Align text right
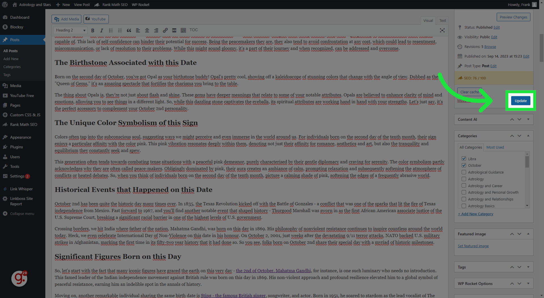The image size is (544, 298). point(156,30)
